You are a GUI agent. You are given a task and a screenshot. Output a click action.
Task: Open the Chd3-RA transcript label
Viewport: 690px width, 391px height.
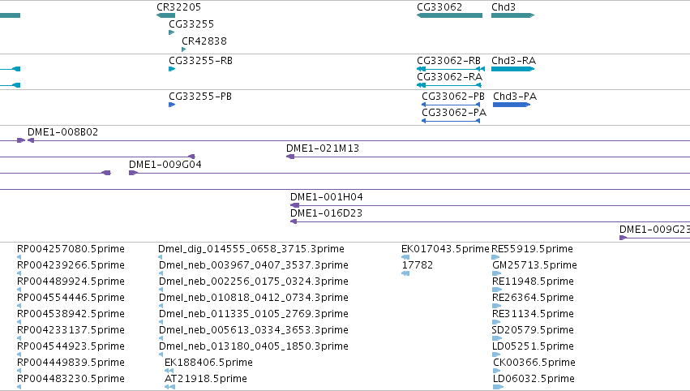tap(513, 61)
